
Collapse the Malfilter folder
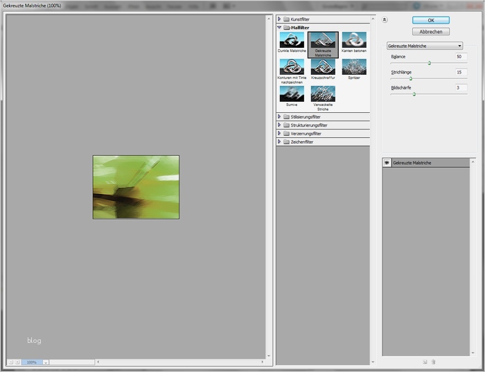(279, 27)
